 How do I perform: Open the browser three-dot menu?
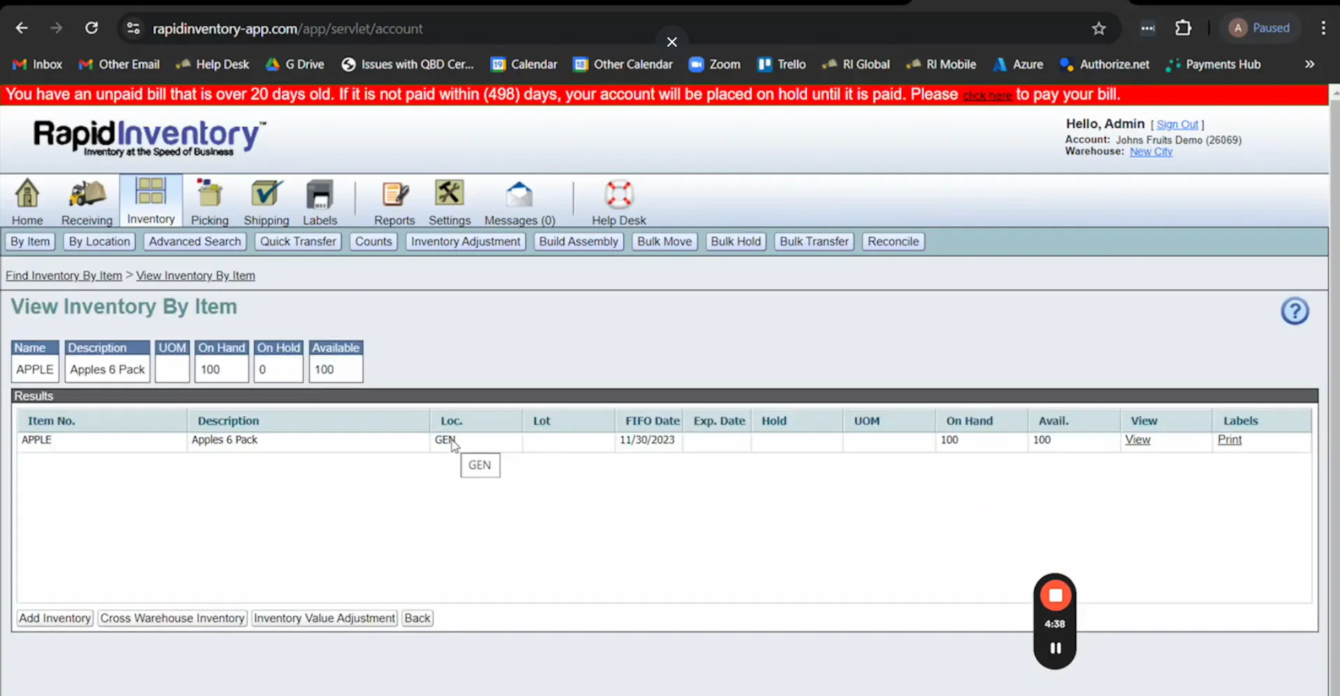[1323, 28]
